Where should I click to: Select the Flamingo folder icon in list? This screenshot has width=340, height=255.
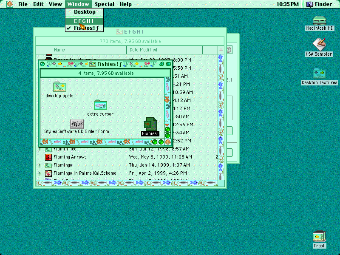point(48,165)
